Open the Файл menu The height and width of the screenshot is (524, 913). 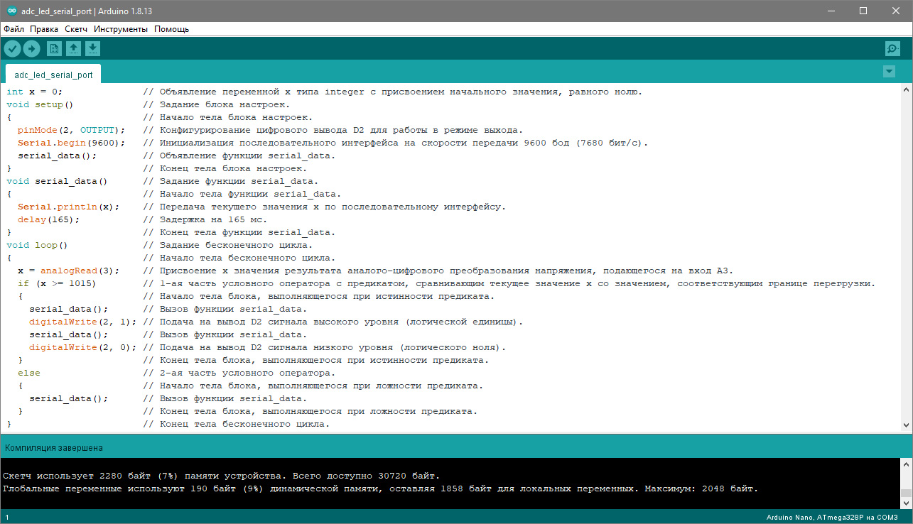pyautogui.click(x=13, y=29)
